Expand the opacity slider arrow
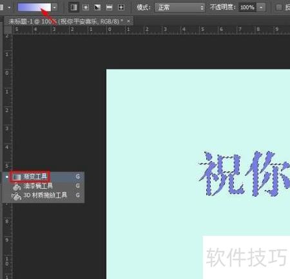This screenshot has width=290, height=279. (261, 8)
